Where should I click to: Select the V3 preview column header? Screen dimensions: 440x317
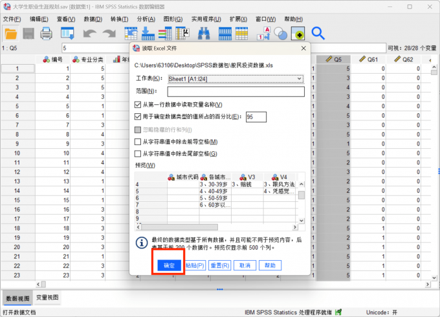[247, 177]
